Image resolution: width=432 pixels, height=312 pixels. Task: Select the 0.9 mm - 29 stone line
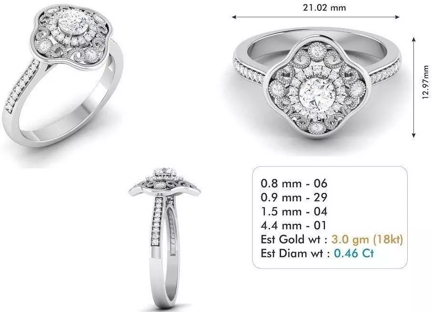(294, 197)
